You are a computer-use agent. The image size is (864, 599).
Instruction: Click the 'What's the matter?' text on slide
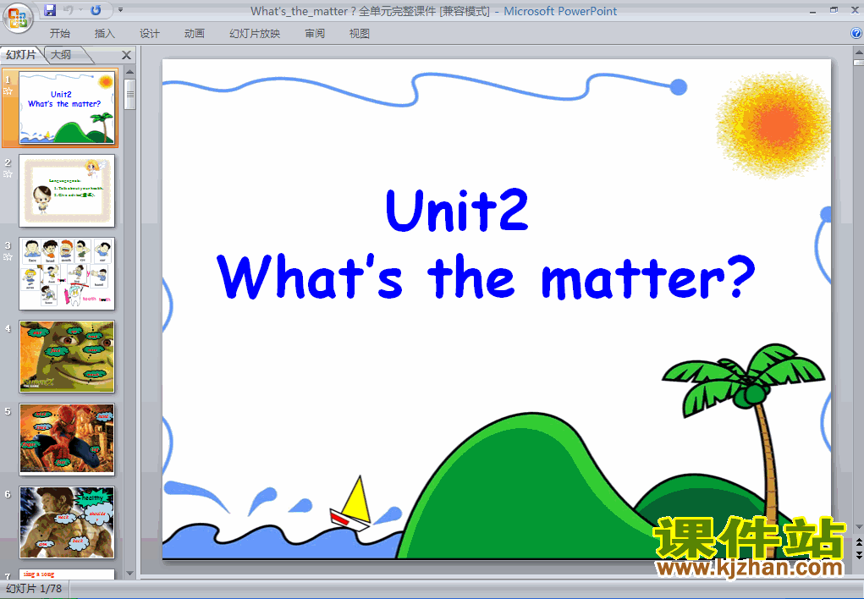click(486, 278)
